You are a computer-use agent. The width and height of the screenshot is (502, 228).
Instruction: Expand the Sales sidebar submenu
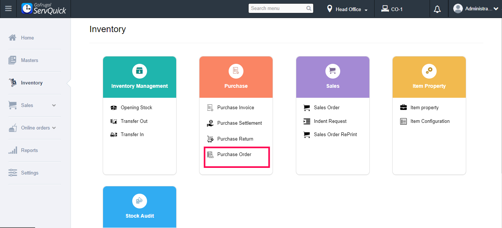pos(54,106)
